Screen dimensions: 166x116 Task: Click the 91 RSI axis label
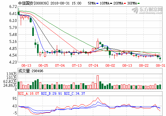click(15, 99)
